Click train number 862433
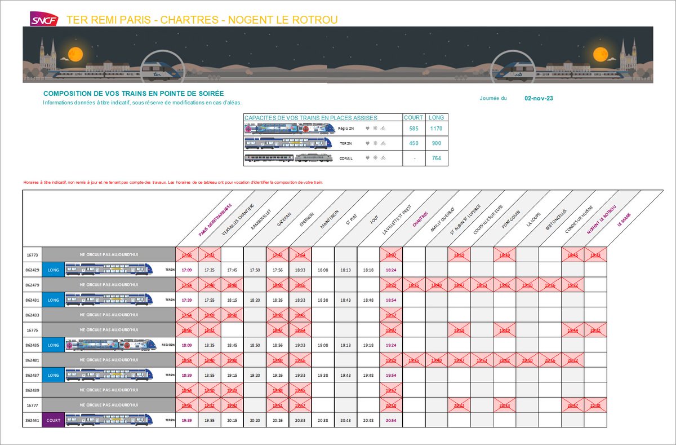676x445 pixels. click(33, 315)
